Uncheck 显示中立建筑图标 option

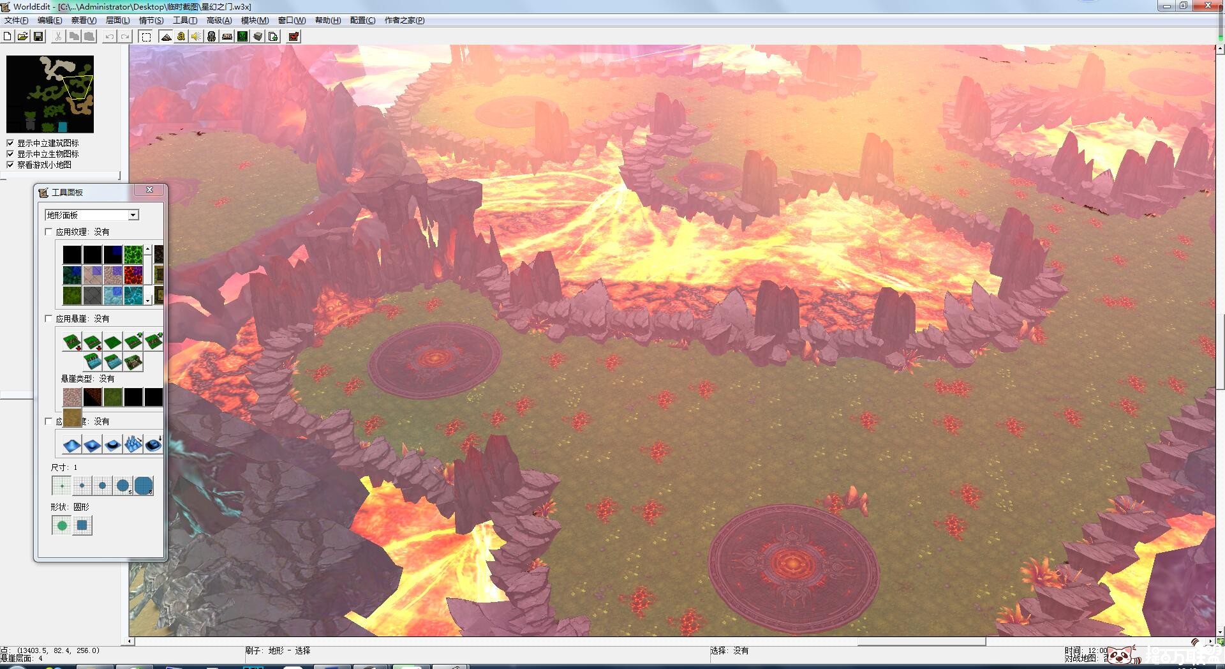(10, 143)
